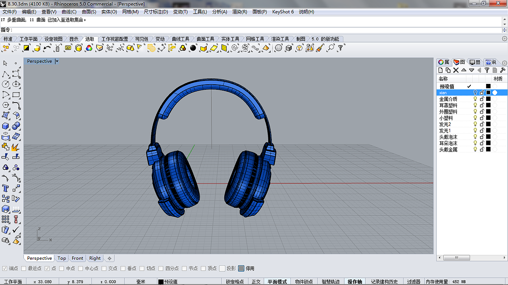Click color swatch of 头戴金属 layer
Image resolution: width=508 pixels, height=285 pixels.
[x=489, y=150]
